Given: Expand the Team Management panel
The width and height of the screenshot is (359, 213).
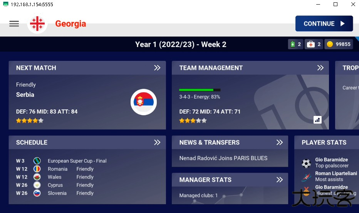Looking at the screenshot, I should (320, 68).
